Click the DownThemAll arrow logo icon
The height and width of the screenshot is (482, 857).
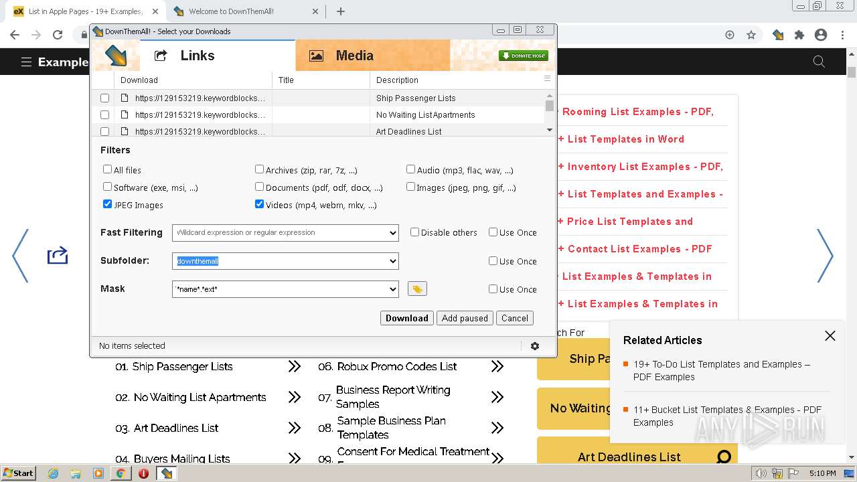(x=116, y=56)
